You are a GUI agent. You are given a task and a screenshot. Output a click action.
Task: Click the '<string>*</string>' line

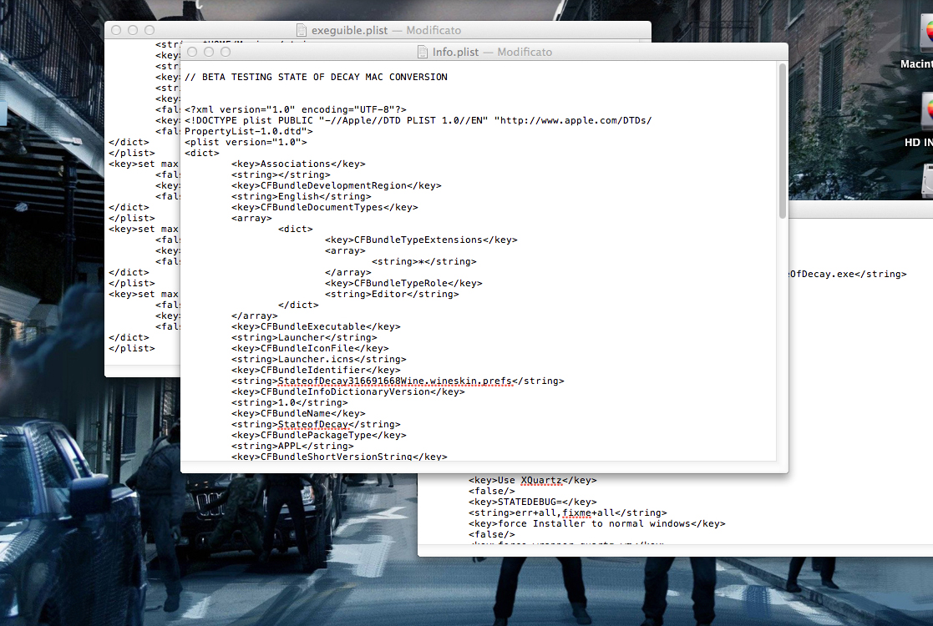[424, 262]
